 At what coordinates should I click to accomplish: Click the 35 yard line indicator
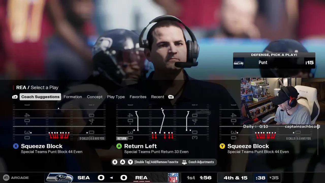pyautogui.click(x=274, y=178)
